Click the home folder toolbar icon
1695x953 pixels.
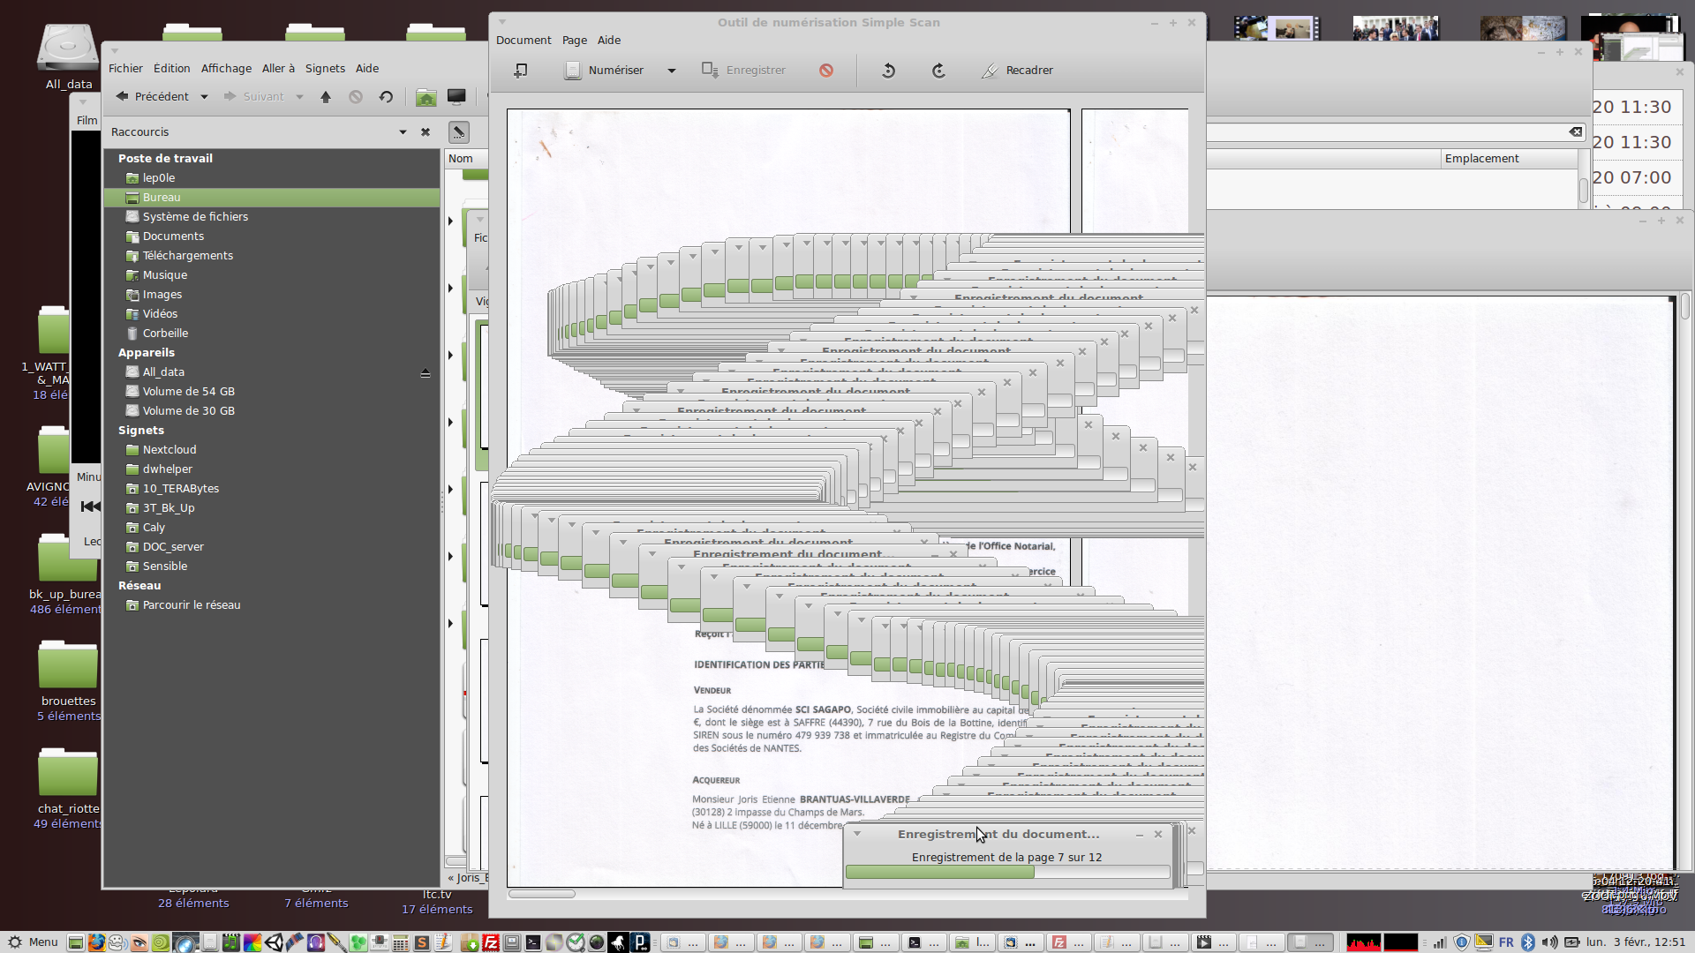[426, 97]
